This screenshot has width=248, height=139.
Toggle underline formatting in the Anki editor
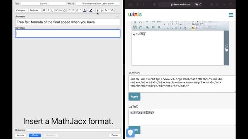(52, 10)
